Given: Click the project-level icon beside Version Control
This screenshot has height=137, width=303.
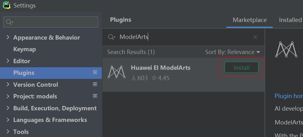Looking at the screenshot, I should coord(95,84).
